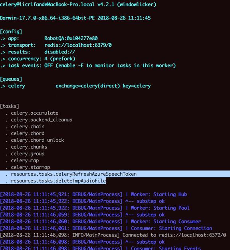Click the [config] section heading
The image size is (230, 250).
[11, 32]
